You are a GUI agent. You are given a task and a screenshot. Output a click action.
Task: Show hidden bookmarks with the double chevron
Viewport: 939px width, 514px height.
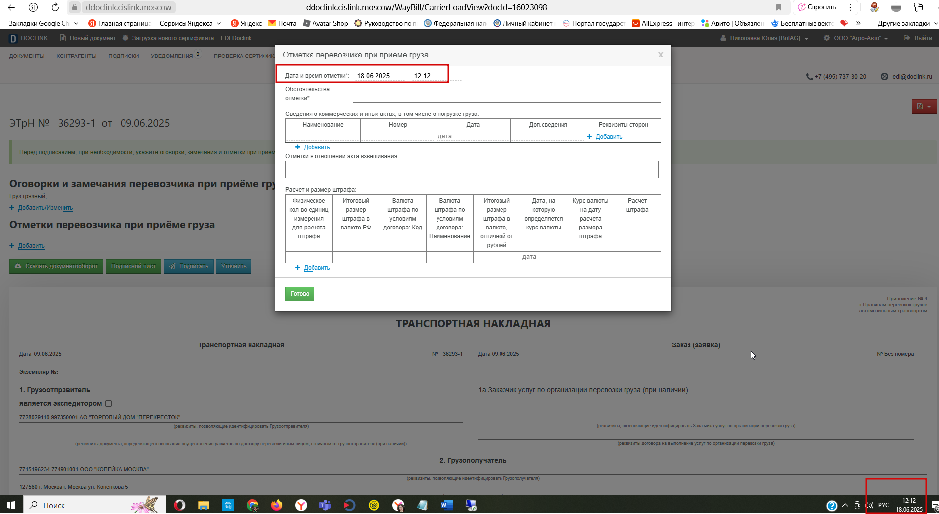[858, 23]
